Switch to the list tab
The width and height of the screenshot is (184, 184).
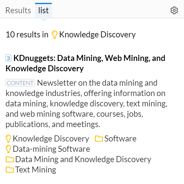point(43,10)
